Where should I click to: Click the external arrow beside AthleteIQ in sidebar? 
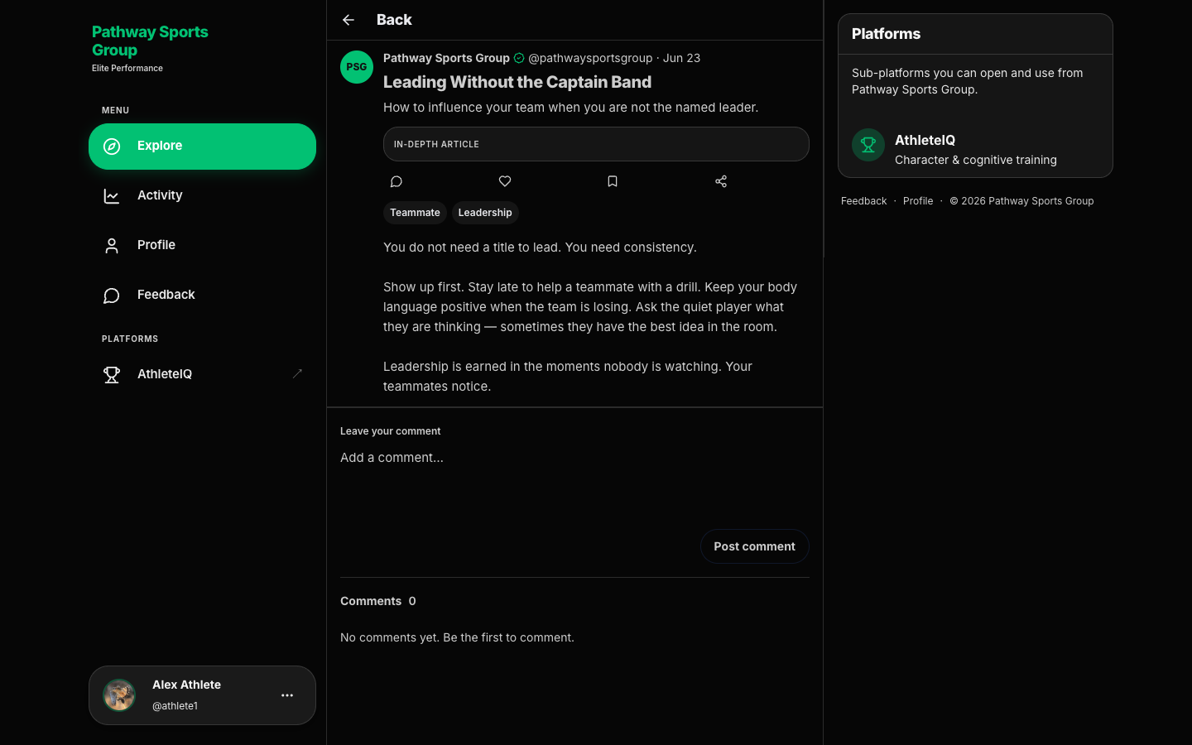tap(297, 374)
